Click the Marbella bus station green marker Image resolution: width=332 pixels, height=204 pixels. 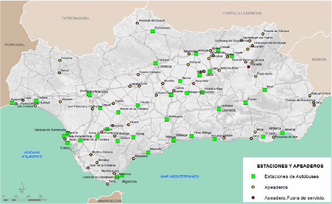point(148,152)
